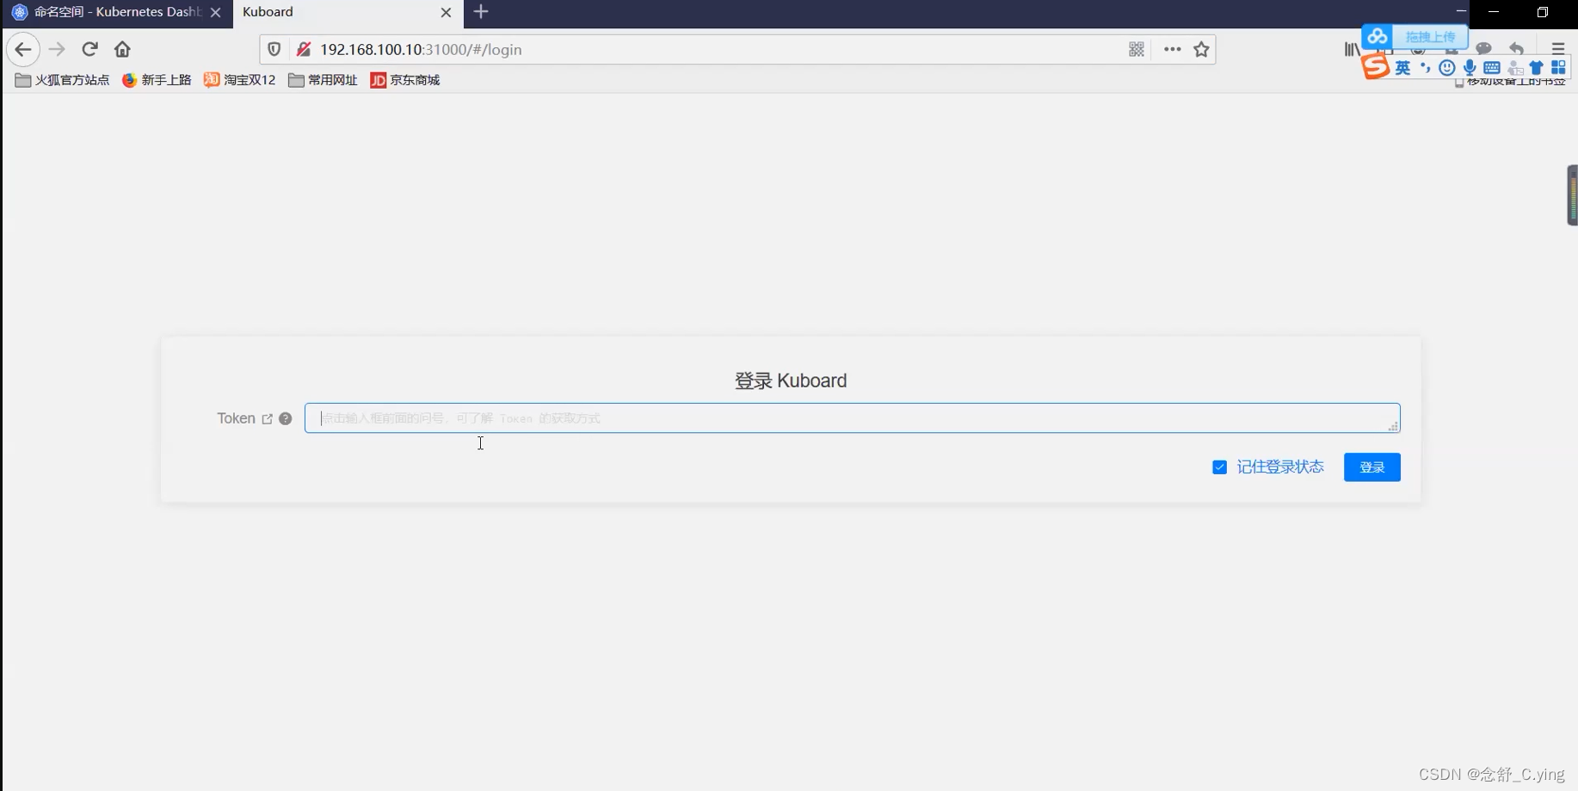Open the Firefox hamburger menu
Image resolution: width=1578 pixels, height=791 pixels.
pos(1558,49)
